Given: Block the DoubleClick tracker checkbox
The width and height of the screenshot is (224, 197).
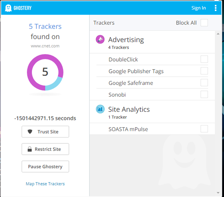Looking at the screenshot, I should [x=204, y=59].
